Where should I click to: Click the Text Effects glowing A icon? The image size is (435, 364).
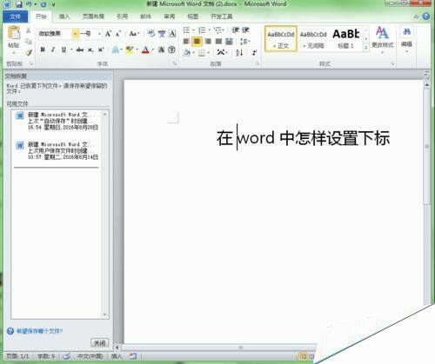[116, 50]
